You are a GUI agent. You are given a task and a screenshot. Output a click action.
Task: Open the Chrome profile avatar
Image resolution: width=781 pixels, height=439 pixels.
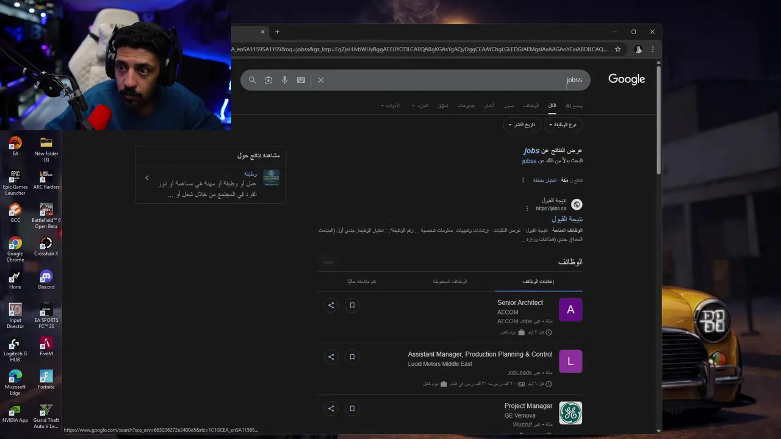pos(638,49)
